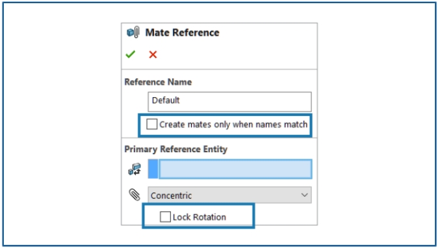Tick the Lock Rotation checkbox
This screenshot has width=440, height=250.
[x=165, y=217]
